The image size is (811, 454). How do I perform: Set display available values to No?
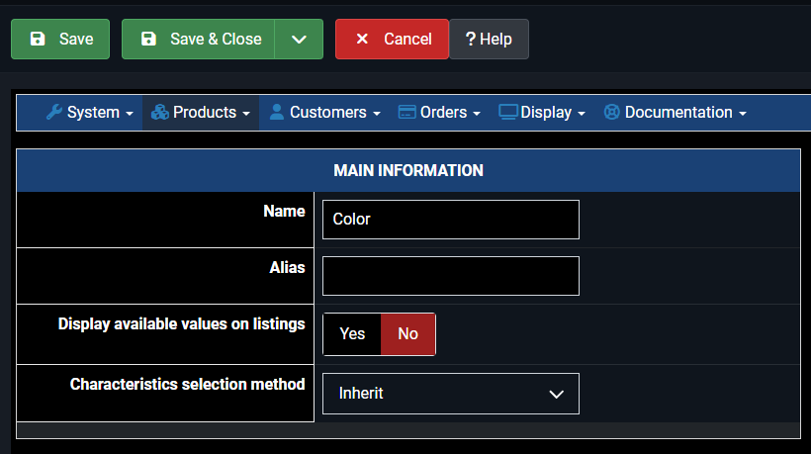[x=407, y=334]
